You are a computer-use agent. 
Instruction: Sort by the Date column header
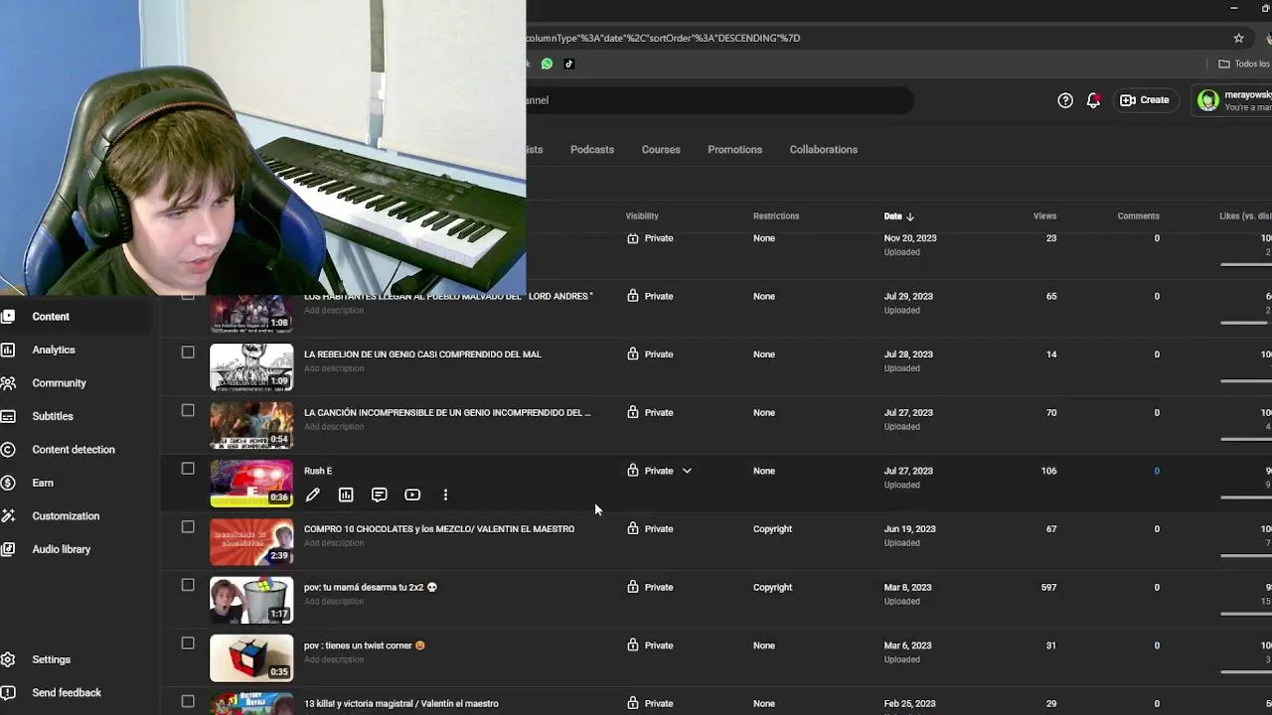[x=898, y=215]
